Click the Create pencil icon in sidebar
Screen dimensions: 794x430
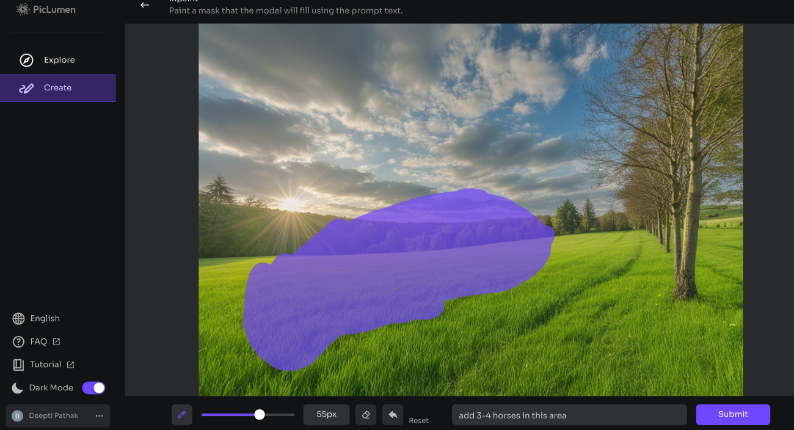point(27,88)
